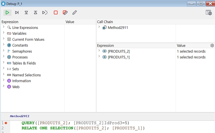The height and width of the screenshot is (133, 215).
Task: Click the RELATE ONE SELECTION code line
Action: click(x=83, y=128)
